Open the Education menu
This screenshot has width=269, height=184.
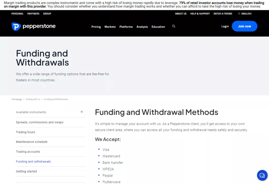(x=158, y=27)
